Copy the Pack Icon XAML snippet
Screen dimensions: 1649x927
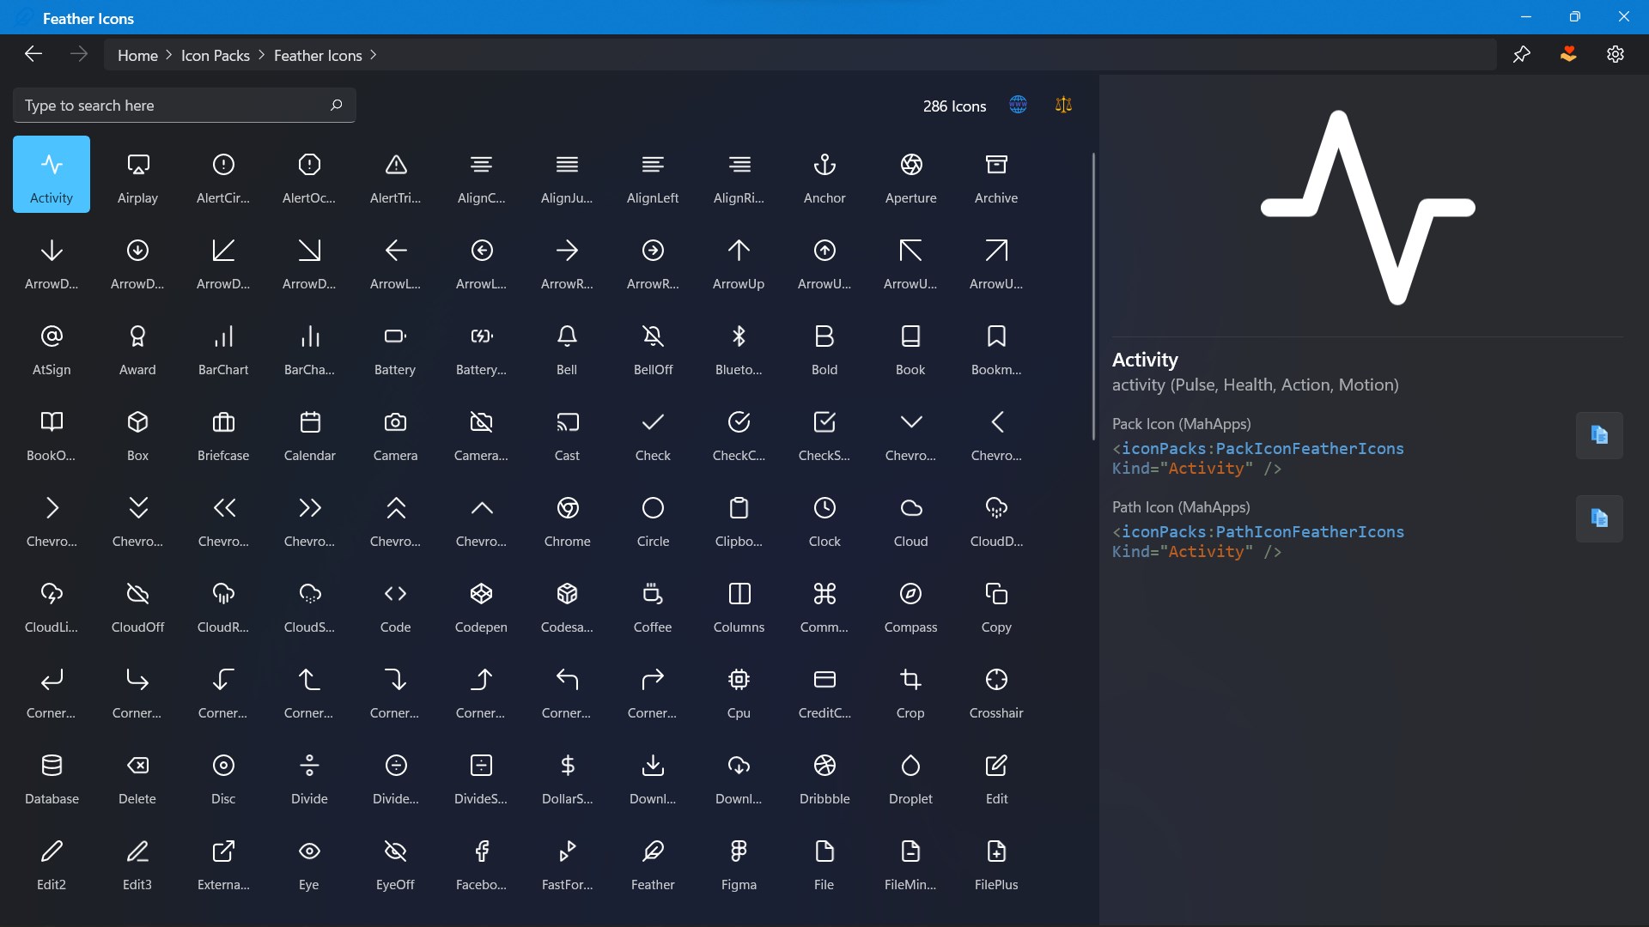(1598, 435)
